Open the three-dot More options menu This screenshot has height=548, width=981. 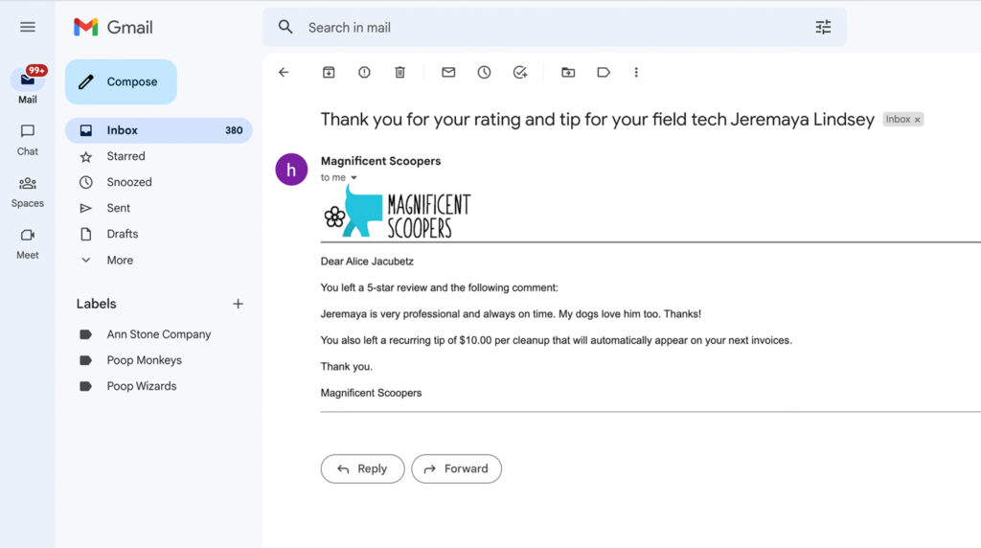[636, 72]
